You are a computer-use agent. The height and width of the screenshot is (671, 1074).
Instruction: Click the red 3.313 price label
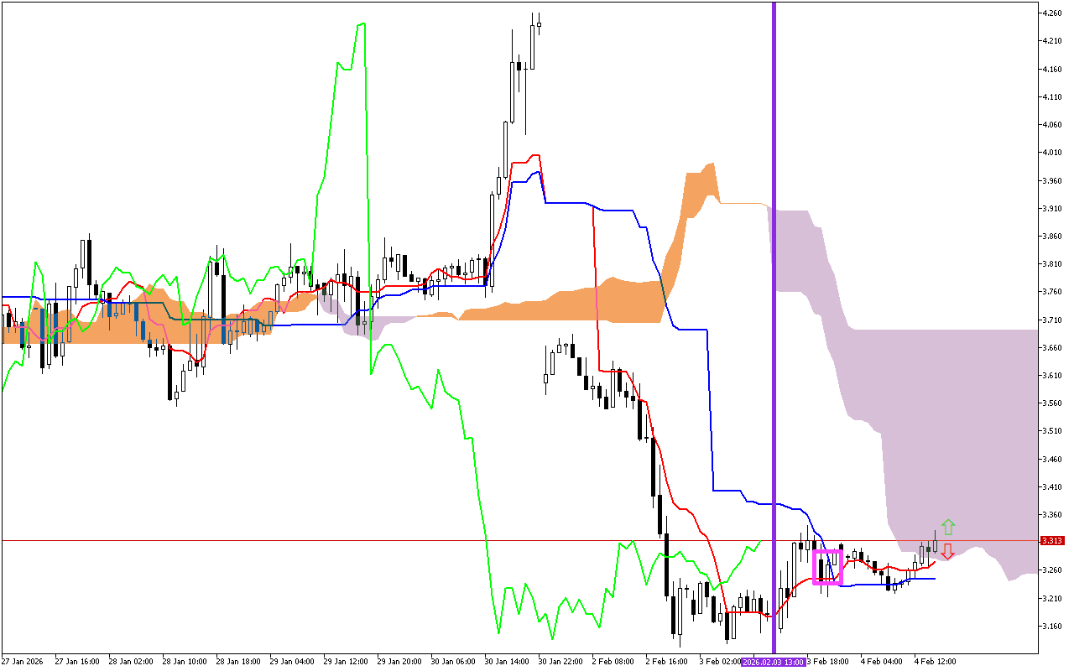coord(1052,541)
